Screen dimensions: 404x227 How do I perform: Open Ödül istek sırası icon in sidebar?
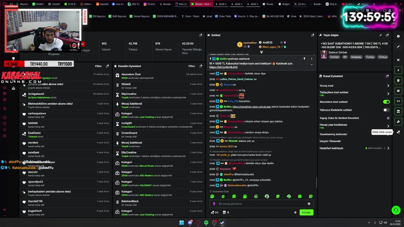tap(398, 132)
